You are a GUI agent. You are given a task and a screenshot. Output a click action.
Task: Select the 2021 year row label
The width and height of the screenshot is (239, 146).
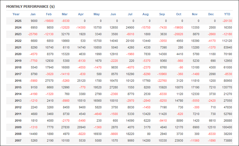(x=18, y=47)
